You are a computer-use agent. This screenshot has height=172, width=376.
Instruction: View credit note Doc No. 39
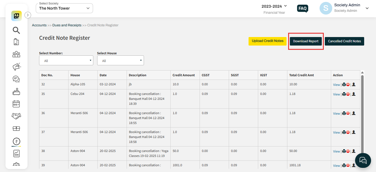336,166
